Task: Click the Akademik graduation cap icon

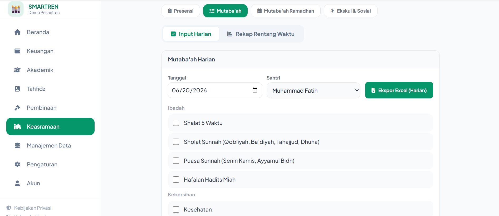Action: pyautogui.click(x=17, y=70)
